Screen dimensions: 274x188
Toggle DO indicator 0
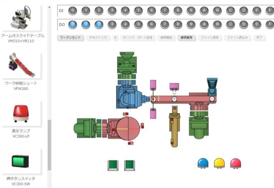(x=72, y=25)
